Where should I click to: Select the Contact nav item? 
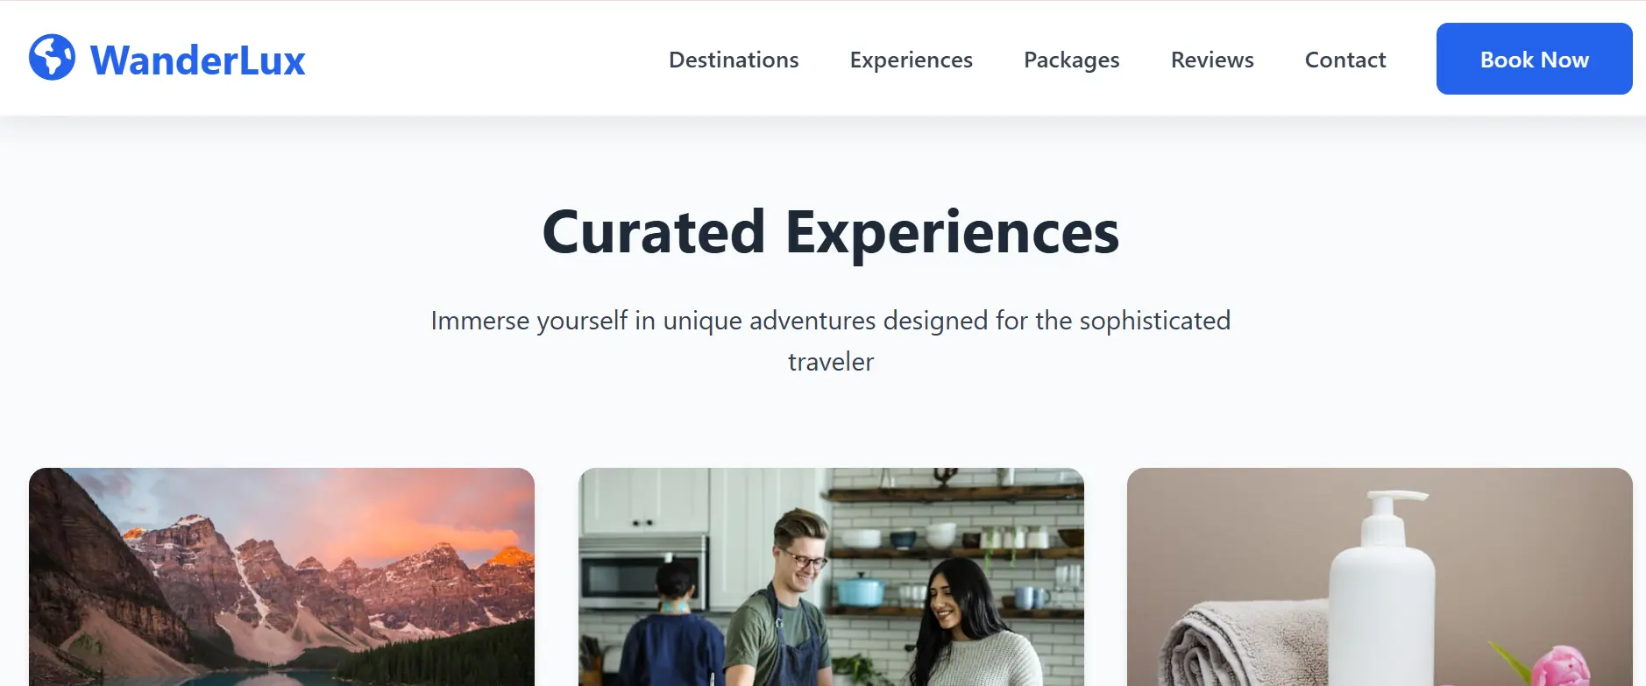tap(1345, 60)
